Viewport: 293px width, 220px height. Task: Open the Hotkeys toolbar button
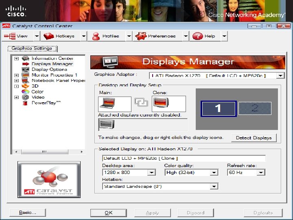point(61,36)
